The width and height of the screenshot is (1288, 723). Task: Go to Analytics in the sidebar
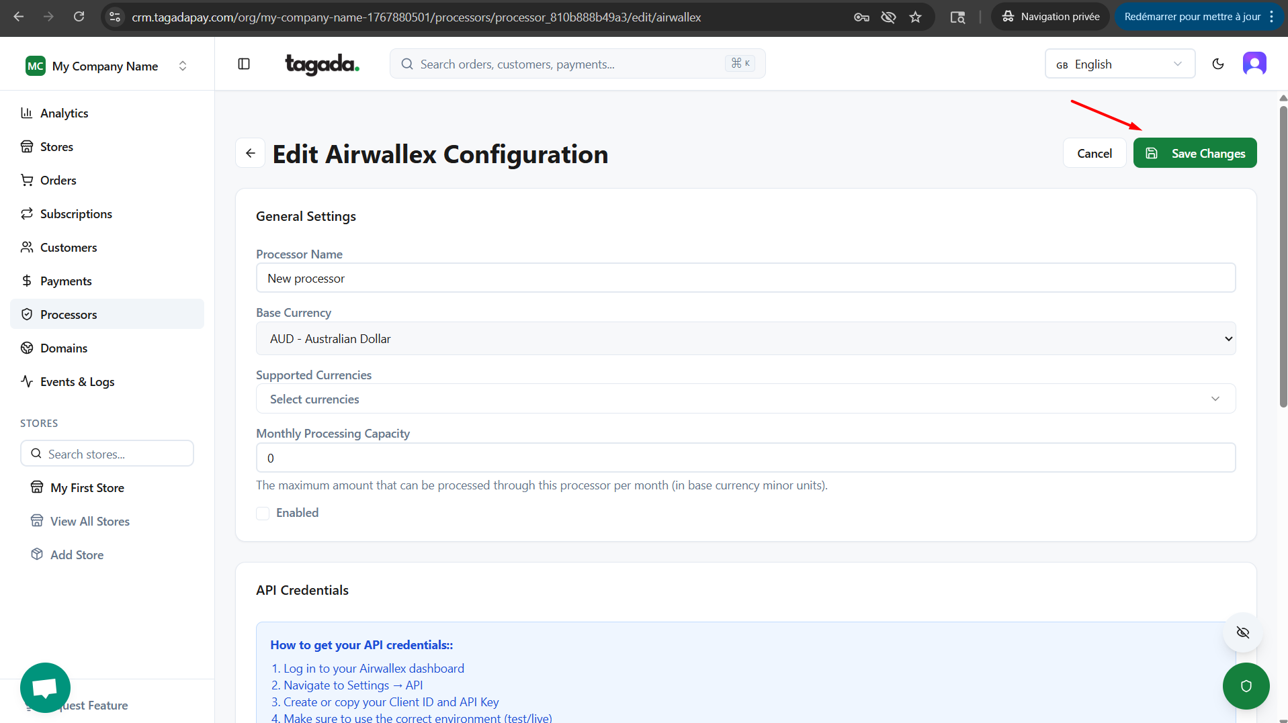(x=64, y=113)
